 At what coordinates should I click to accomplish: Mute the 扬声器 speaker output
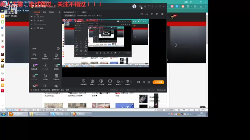coord(127,82)
